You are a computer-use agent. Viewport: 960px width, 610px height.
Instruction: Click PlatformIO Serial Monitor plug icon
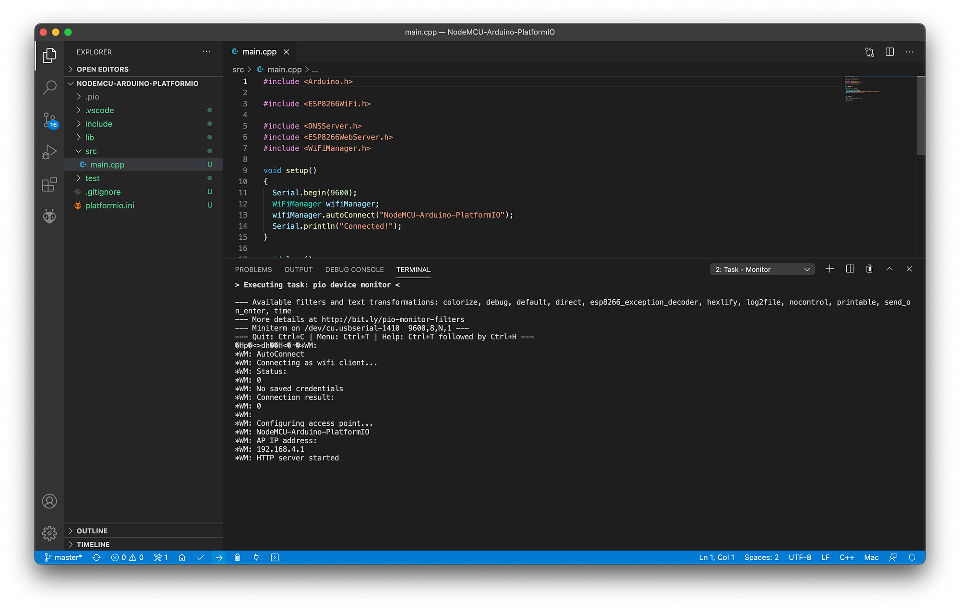click(256, 557)
